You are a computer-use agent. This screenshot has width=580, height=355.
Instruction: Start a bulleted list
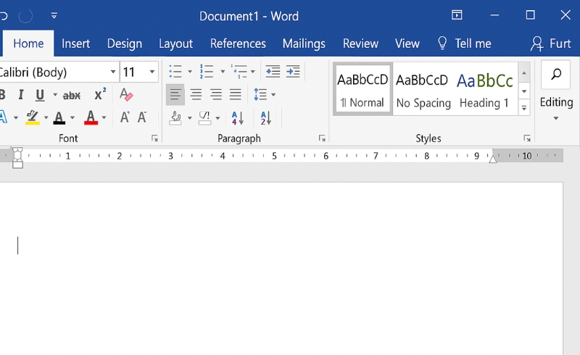tap(175, 71)
